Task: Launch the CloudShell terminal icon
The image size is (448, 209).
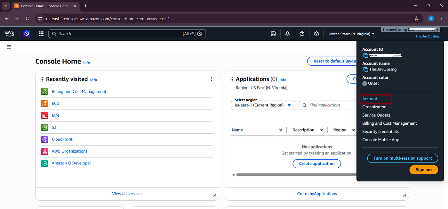Action: [273, 34]
